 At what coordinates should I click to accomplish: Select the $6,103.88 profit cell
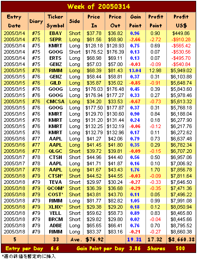pyautogui.click(x=181, y=77)
